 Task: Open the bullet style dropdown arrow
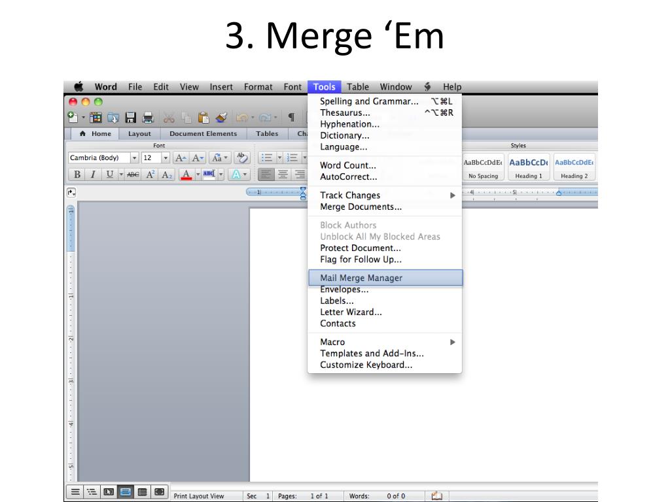[x=279, y=158]
